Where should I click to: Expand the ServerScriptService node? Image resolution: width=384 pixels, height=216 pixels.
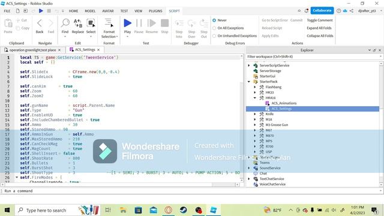[x=249, y=65]
